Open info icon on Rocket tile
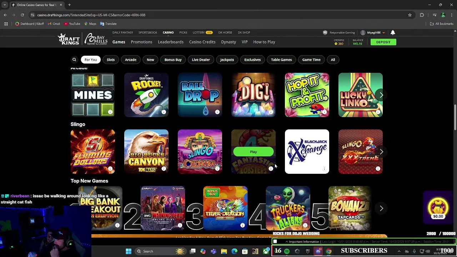 click(x=164, y=112)
